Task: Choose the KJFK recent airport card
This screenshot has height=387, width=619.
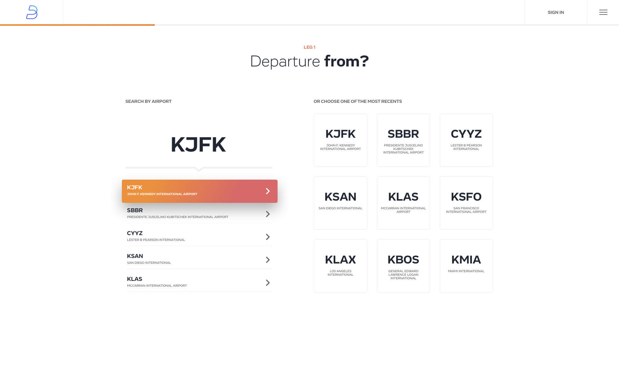Action: 340,140
